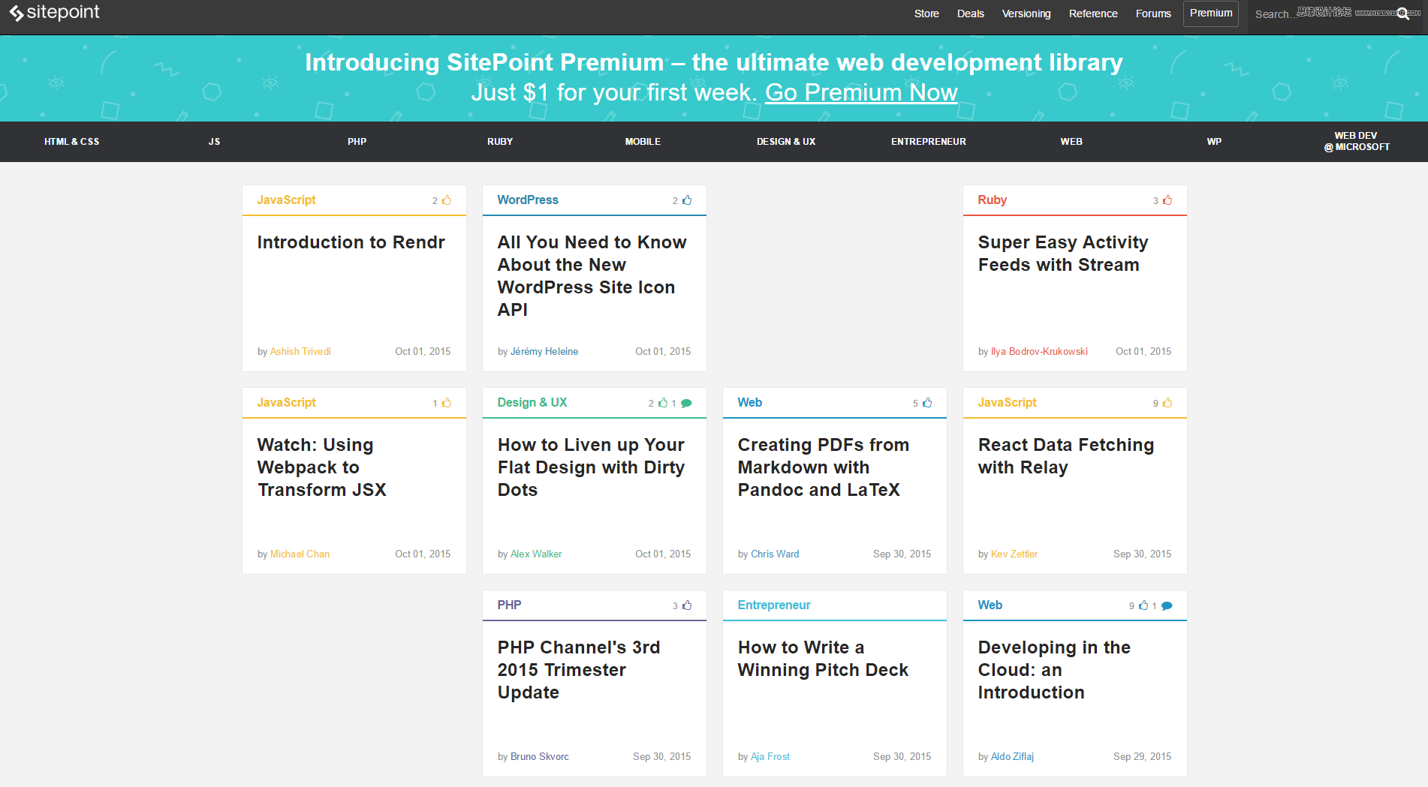Screen dimensions: 1428x787
Task: Like the React Data Fetching article
Action: pyautogui.click(x=1167, y=403)
